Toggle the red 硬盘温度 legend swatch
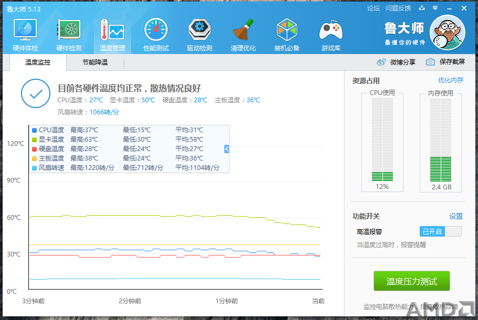 tap(34, 149)
